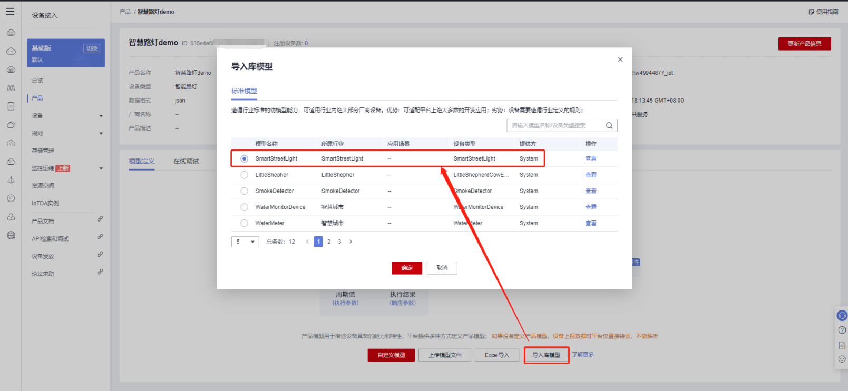Close the 导入库模型 dialog with X
848x391 pixels.
(x=620, y=59)
